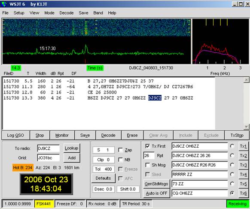Select radio button for DJ9CZ OH6ZZ 26 26
This screenshot has width=250, height=209.
(x=232, y=155)
